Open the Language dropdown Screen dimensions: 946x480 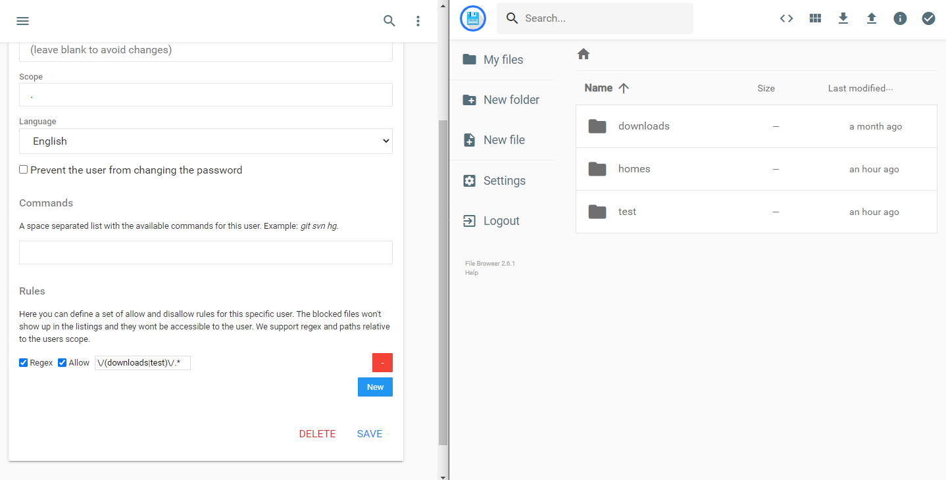point(205,141)
